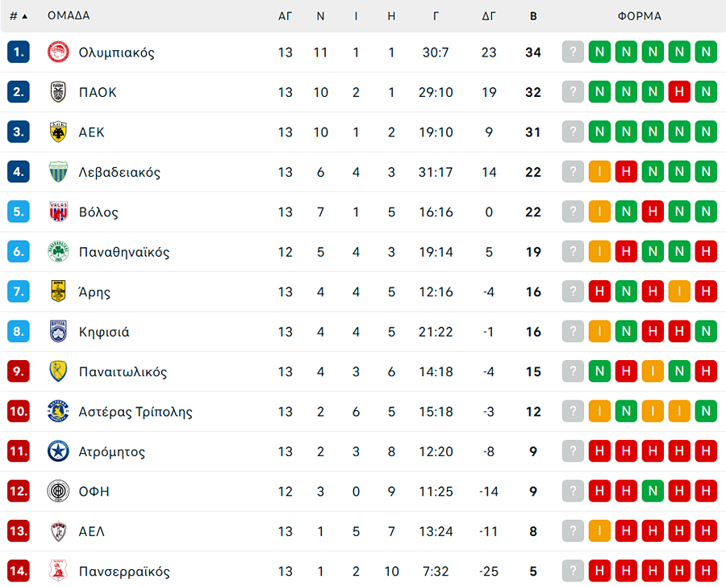This screenshot has height=587, width=726.
Task: Click the Ολυμπιακός team crest icon
Action: [58, 52]
